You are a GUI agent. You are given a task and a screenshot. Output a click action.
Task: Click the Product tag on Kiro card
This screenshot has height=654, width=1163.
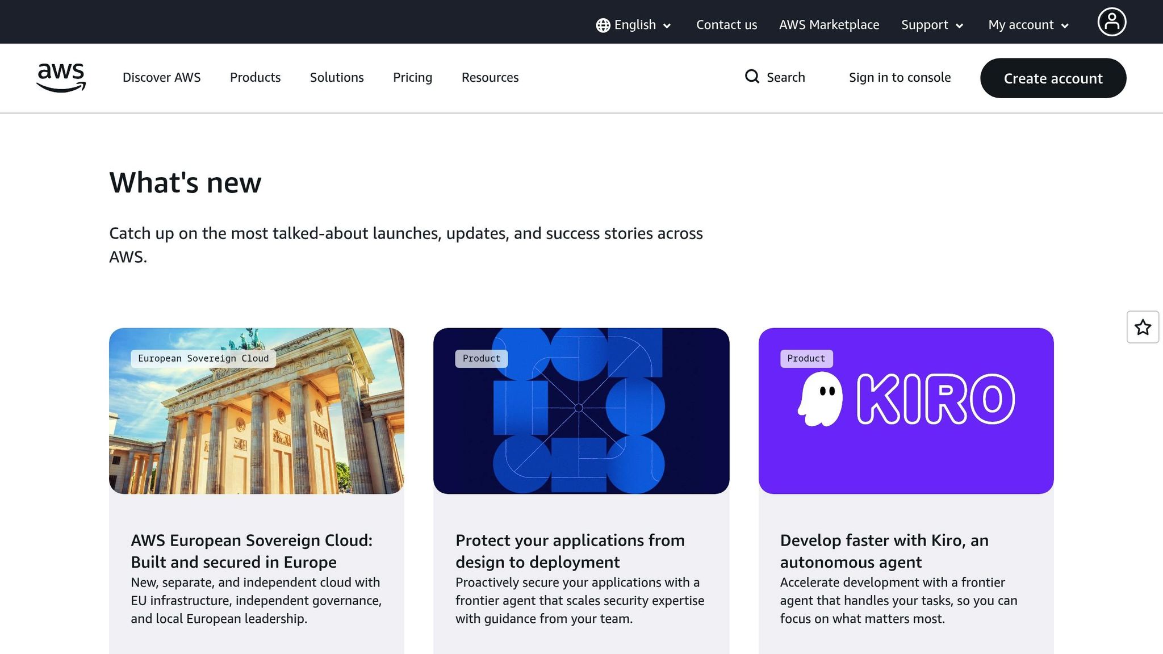[806, 358]
